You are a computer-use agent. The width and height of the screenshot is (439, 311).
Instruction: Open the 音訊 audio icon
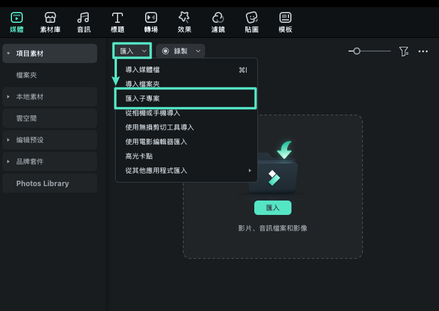pos(83,17)
